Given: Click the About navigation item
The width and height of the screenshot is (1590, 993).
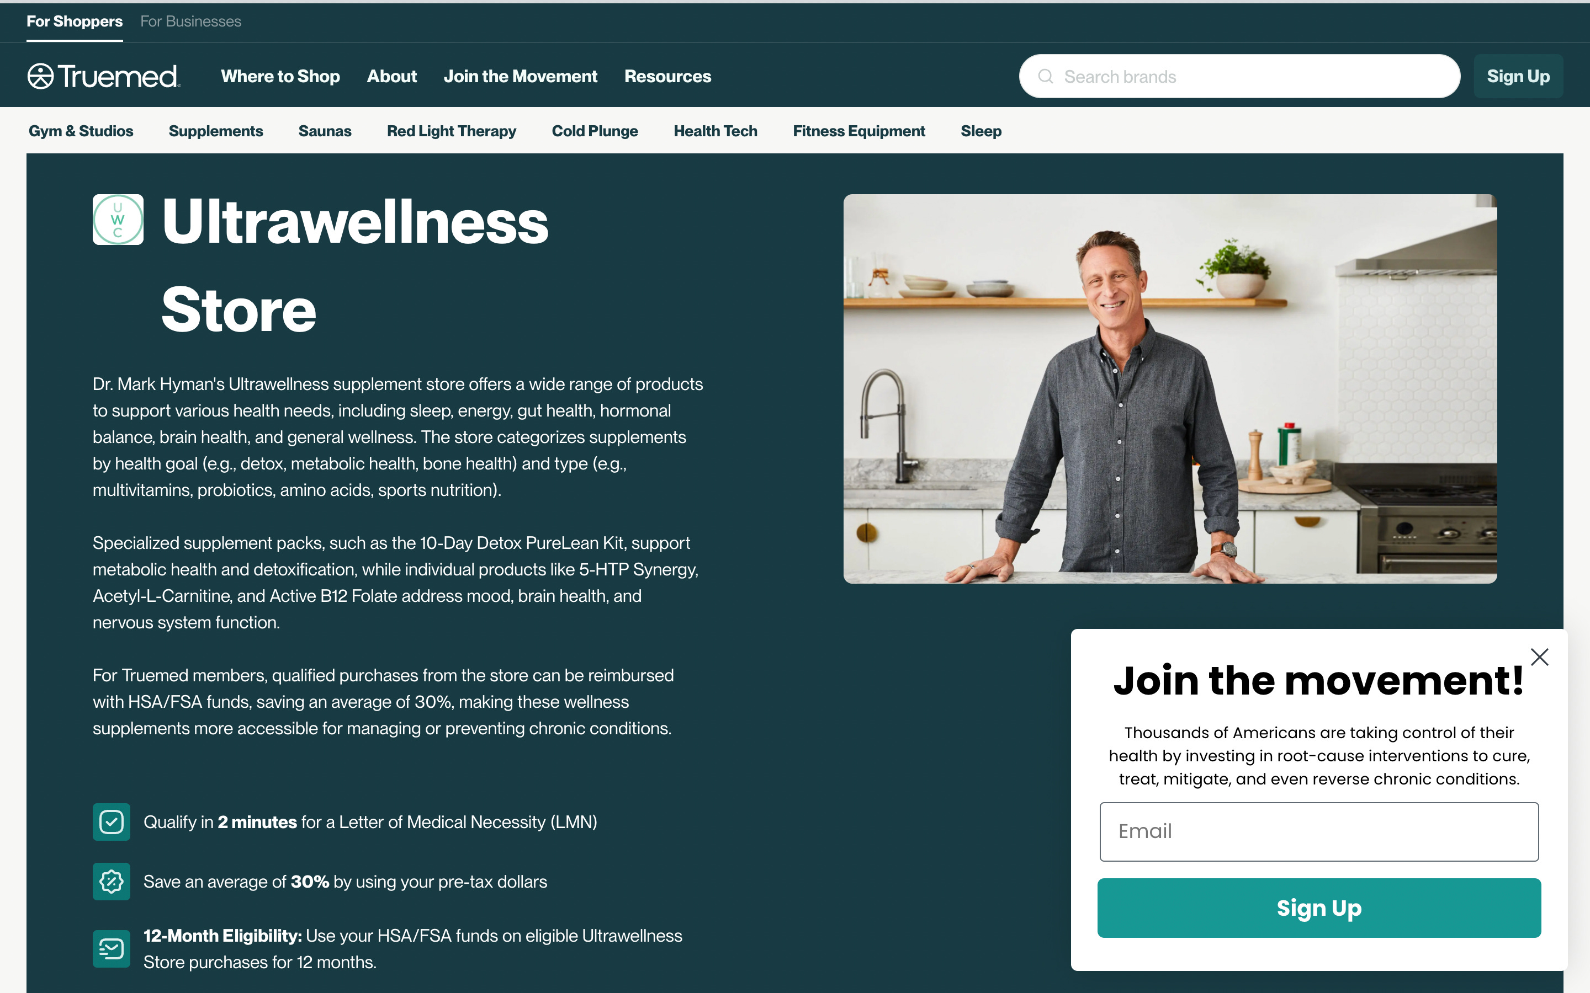Looking at the screenshot, I should pyautogui.click(x=391, y=76).
